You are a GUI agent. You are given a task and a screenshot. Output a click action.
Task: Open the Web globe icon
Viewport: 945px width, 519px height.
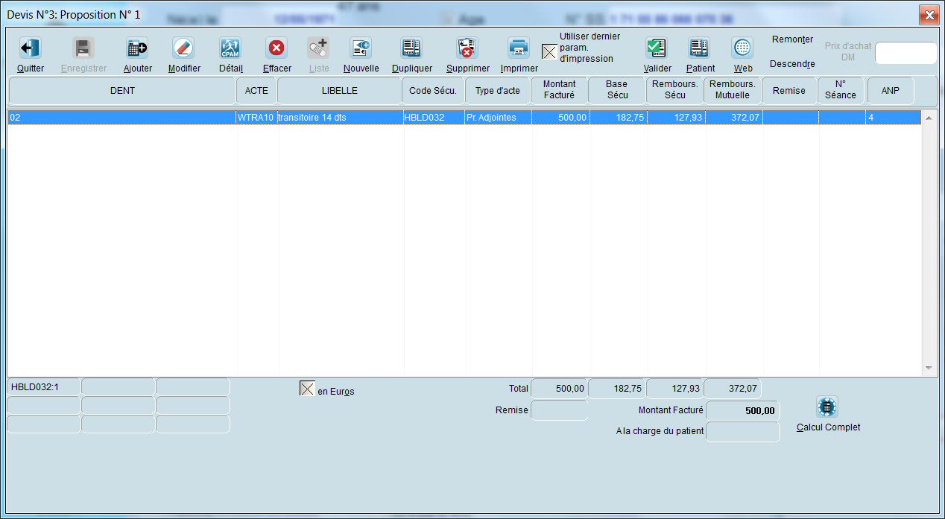click(x=742, y=49)
